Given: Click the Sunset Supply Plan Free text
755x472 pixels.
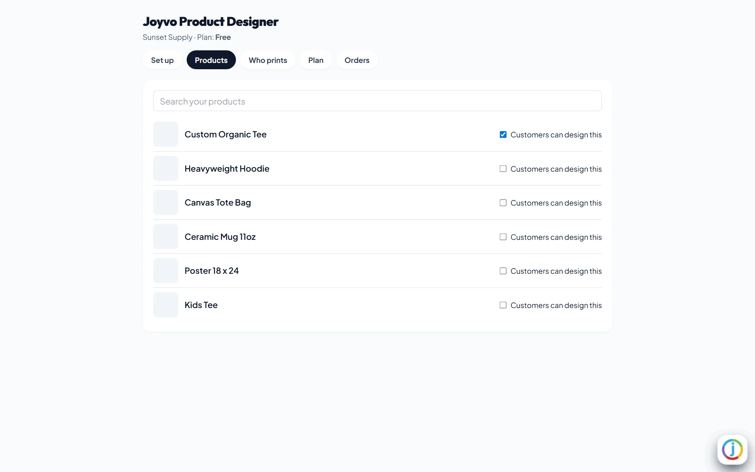Looking at the screenshot, I should pyautogui.click(x=187, y=37).
